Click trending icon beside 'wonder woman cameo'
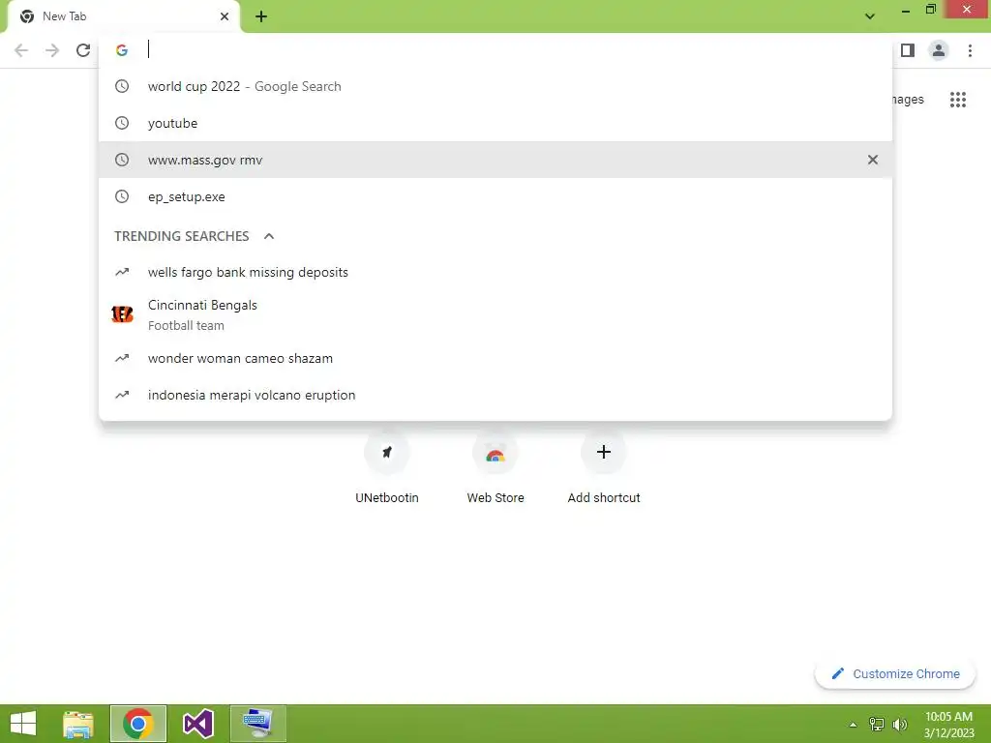The height and width of the screenshot is (743, 991). (122, 358)
